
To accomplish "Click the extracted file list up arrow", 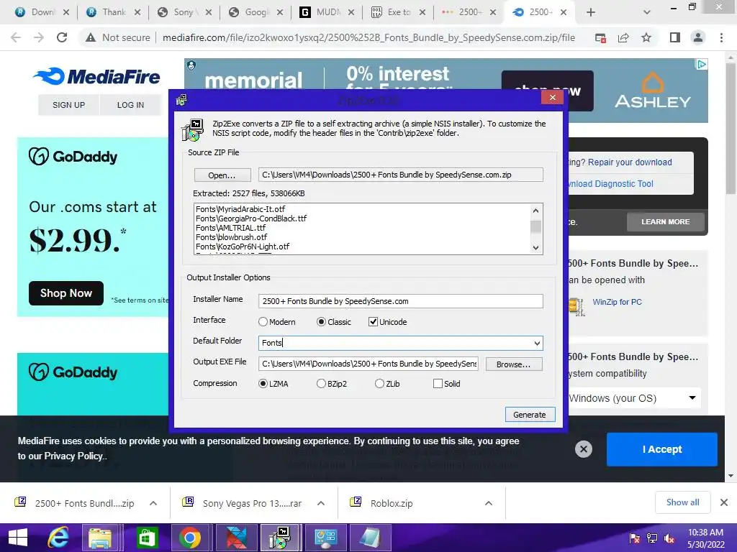I will coord(535,211).
